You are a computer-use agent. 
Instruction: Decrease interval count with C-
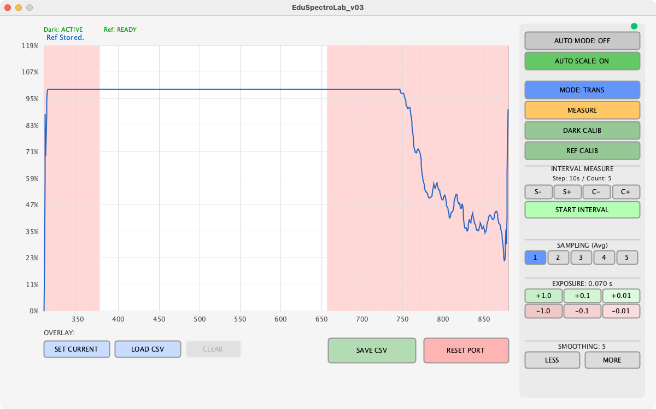click(596, 192)
